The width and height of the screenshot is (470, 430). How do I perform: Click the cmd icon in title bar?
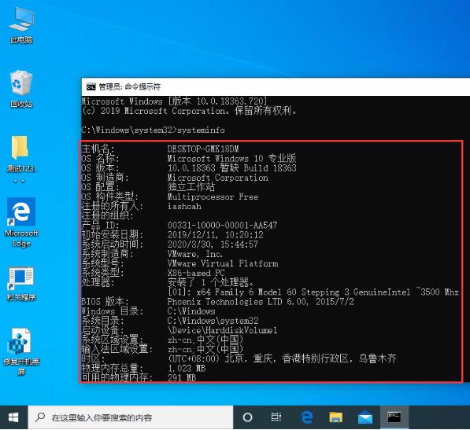(91, 86)
